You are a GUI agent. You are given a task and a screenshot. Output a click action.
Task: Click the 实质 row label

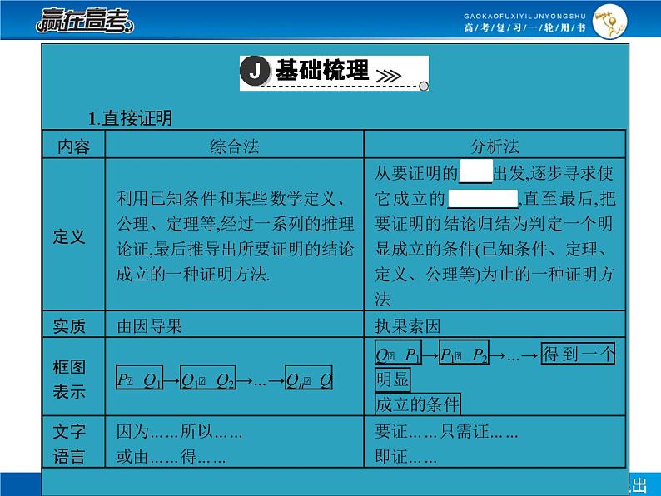pyautogui.click(x=69, y=326)
